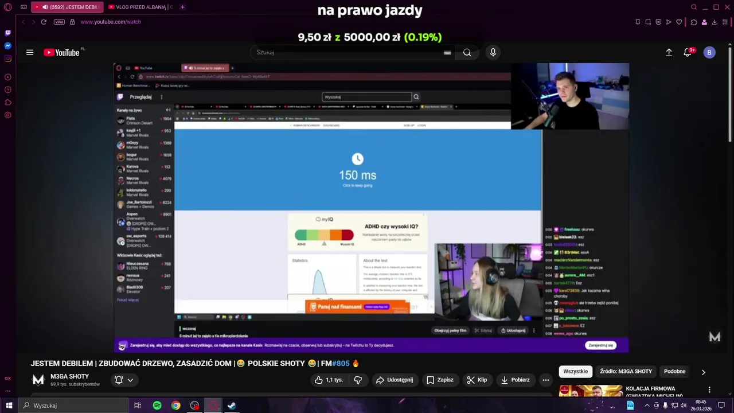
Task: Open Opera tab search magnifier
Action: coord(694,7)
